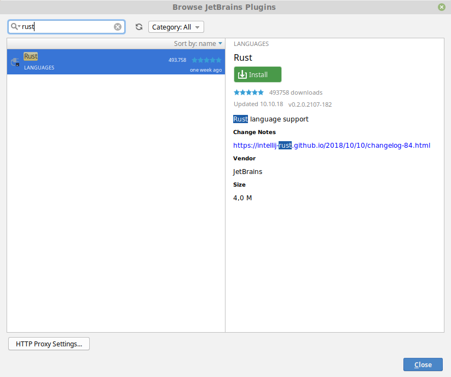Click the 'Size' heading
The height and width of the screenshot is (377, 451).
pos(239,184)
